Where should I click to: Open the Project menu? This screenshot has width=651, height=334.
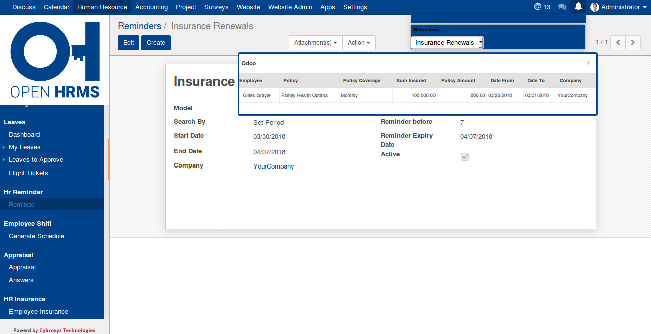186,7
